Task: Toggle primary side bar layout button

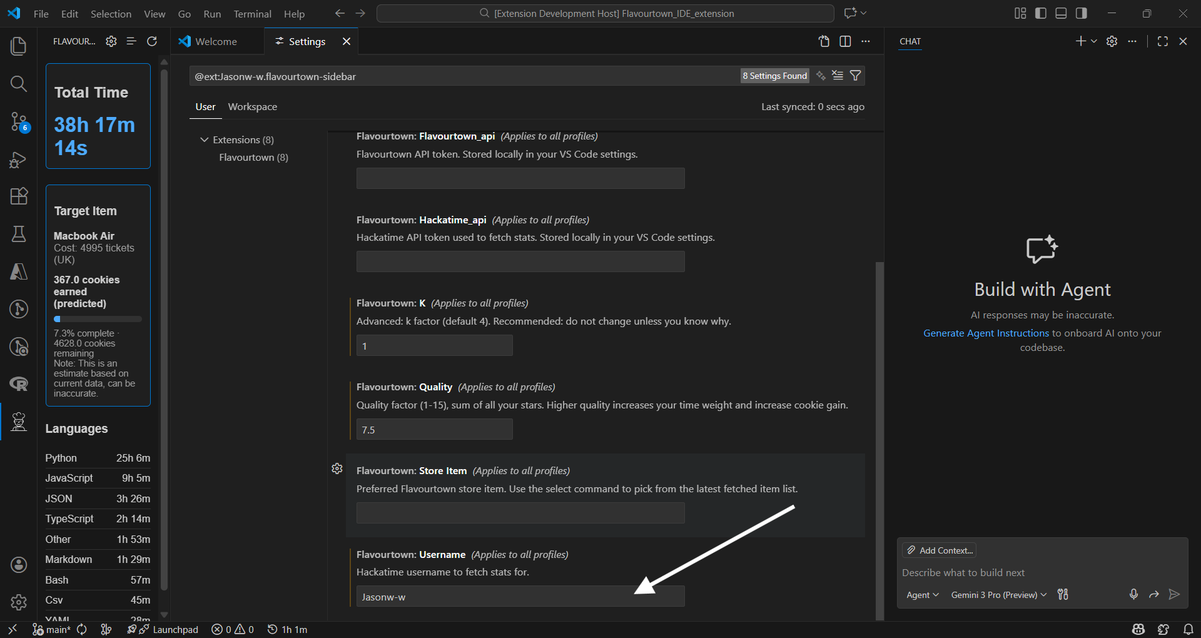Action: tap(1041, 13)
